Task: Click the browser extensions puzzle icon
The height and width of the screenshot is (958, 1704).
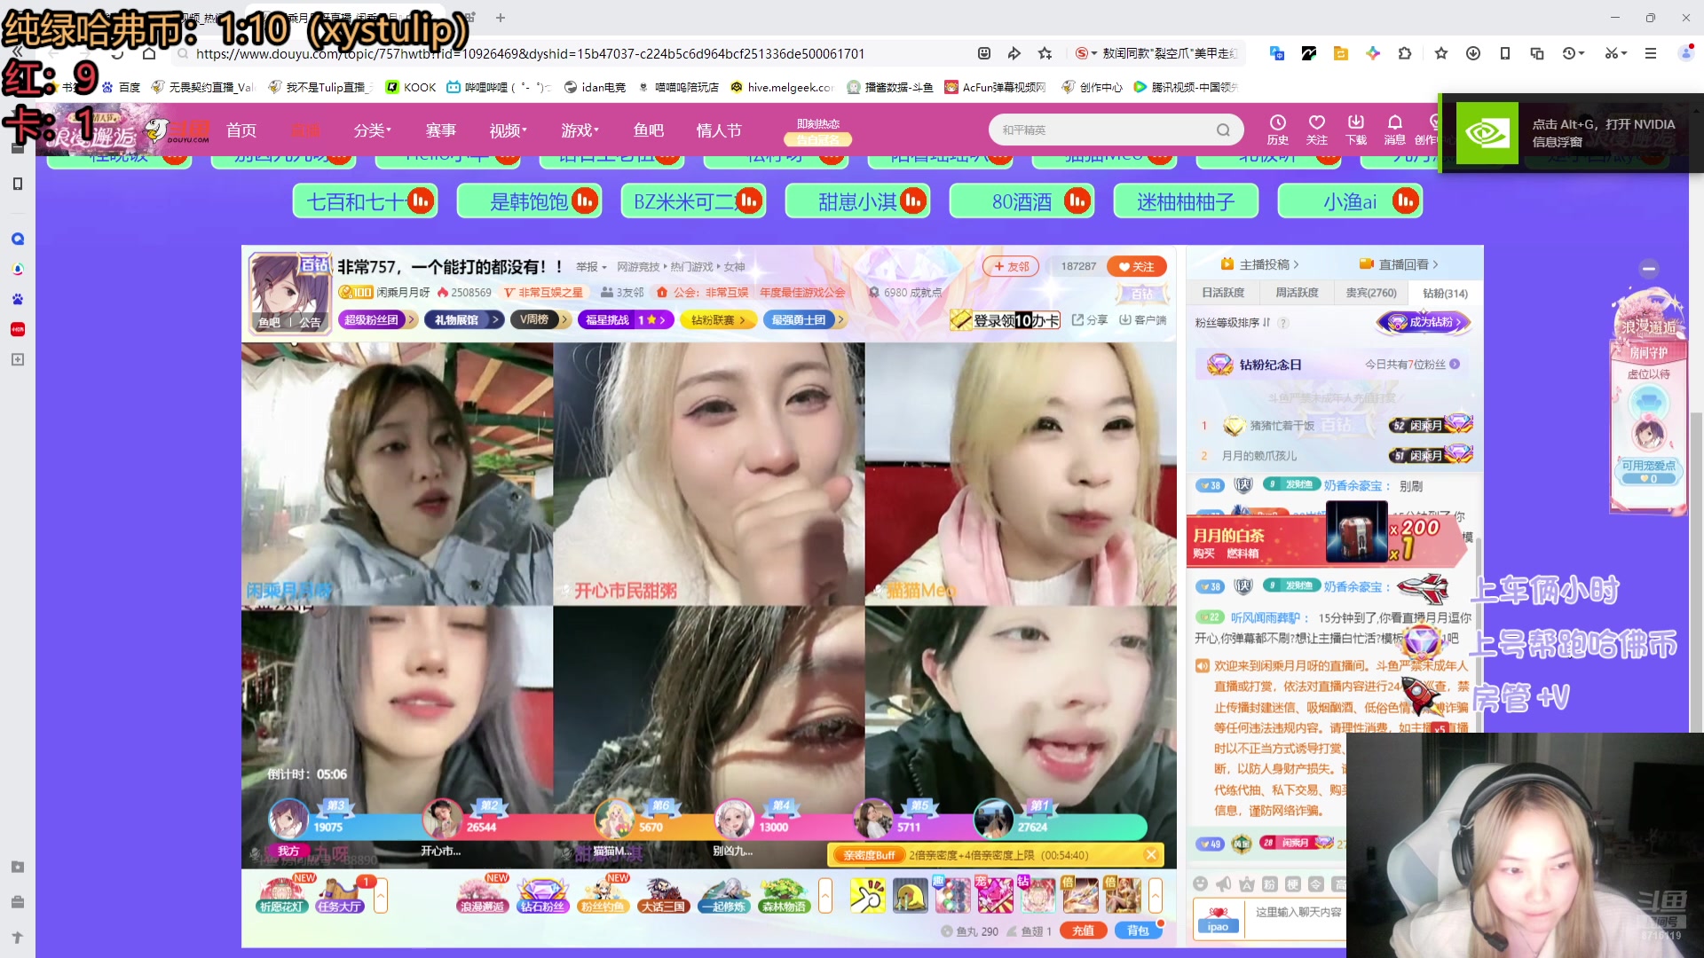Action: tap(1404, 53)
